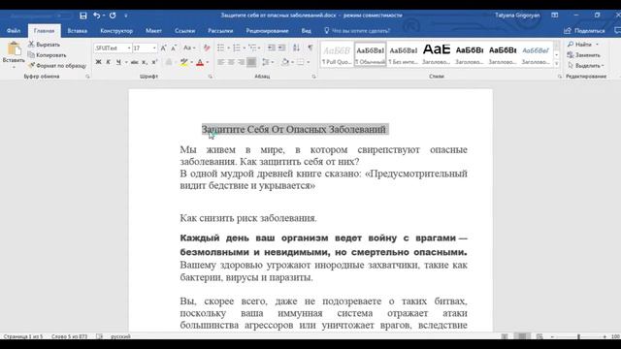The width and height of the screenshot is (621, 349).
Task: Apply yellow text highlight color
Action: (x=184, y=62)
